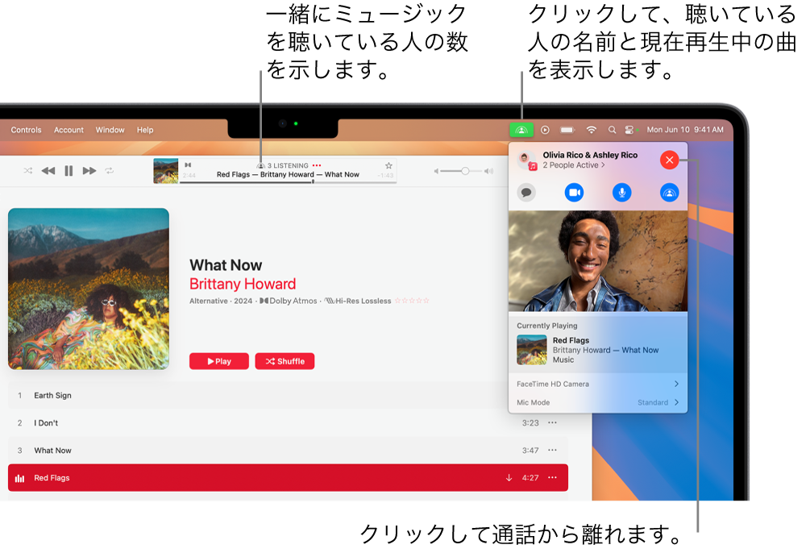Mute the microphone in the call panel

621,193
